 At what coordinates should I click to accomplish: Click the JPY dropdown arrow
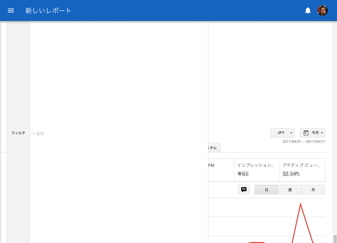pyautogui.click(x=291, y=133)
